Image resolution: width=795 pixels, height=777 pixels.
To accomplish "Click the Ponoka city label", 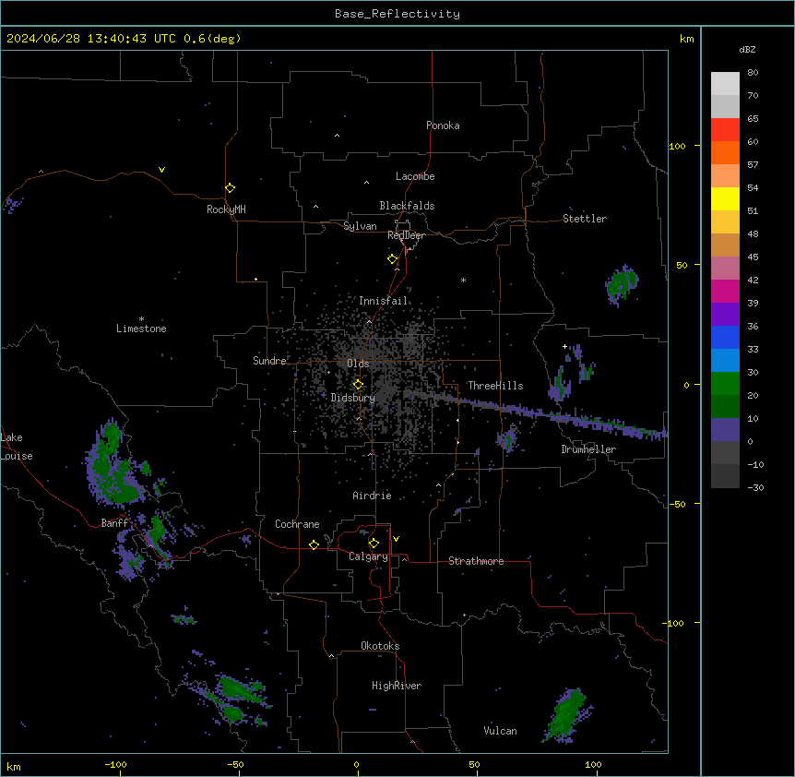I will pos(443,126).
